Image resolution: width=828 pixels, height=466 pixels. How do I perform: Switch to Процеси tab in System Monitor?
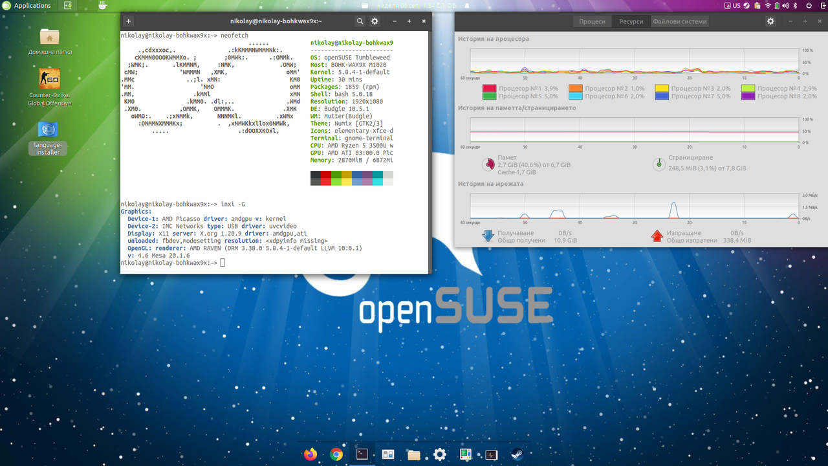pyautogui.click(x=592, y=21)
